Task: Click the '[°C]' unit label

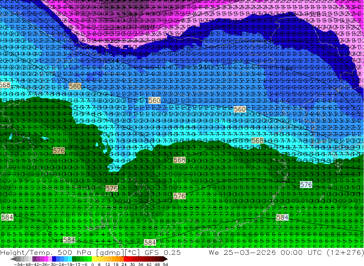Action: [x=132, y=253]
